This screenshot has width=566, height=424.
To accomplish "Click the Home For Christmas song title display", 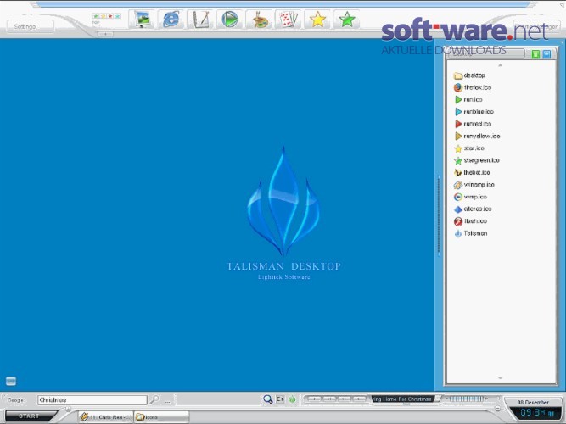I will pos(402,399).
